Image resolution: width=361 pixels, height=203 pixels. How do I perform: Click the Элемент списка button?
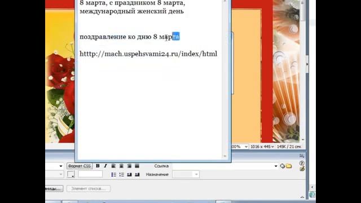(89, 188)
